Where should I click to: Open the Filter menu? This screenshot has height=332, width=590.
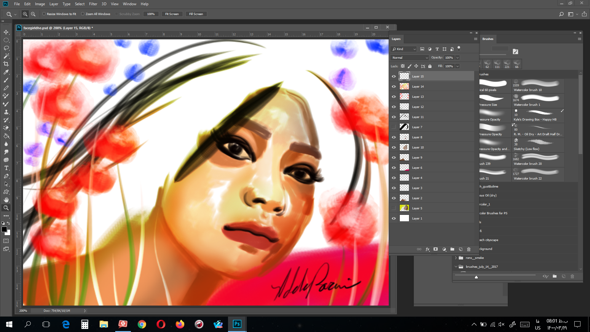click(x=93, y=4)
